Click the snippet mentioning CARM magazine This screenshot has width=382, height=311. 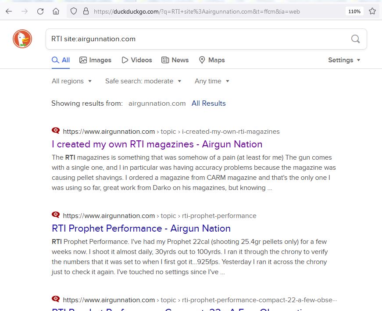tap(194, 172)
